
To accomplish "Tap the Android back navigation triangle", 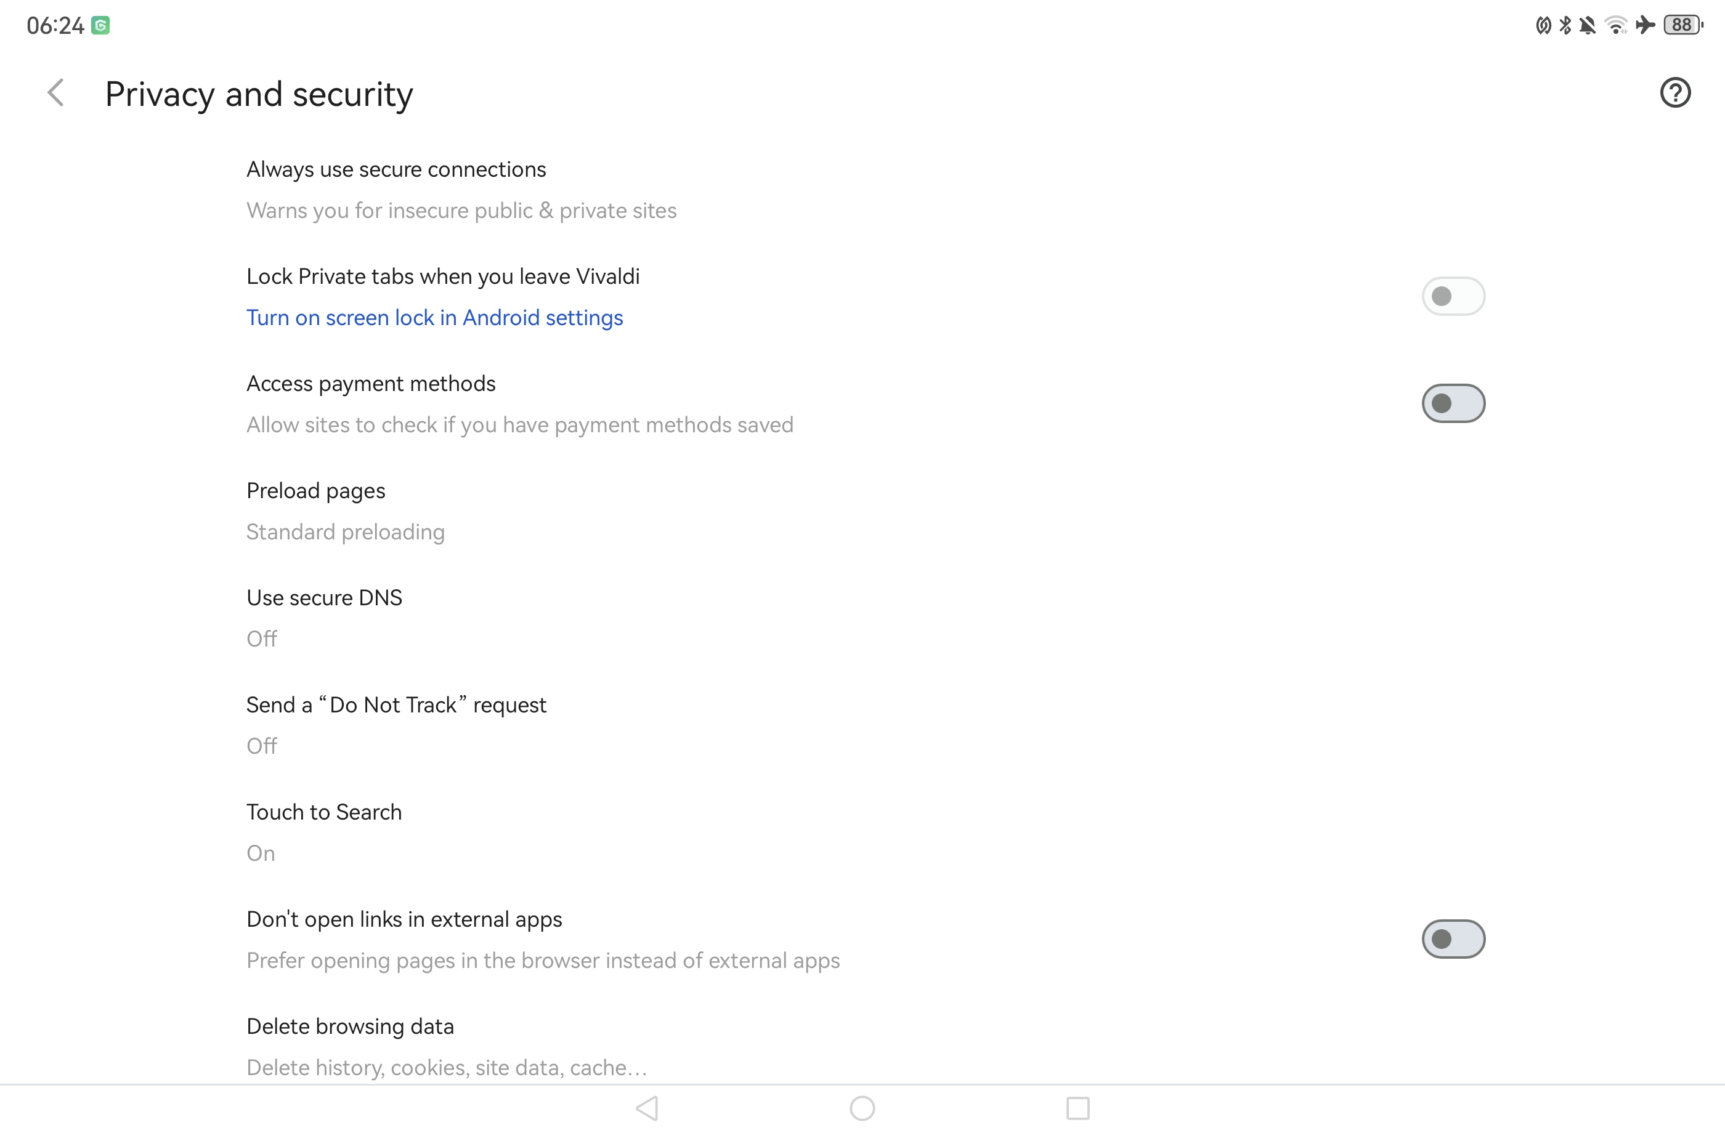I will pyautogui.click(x=646, y=1108).
